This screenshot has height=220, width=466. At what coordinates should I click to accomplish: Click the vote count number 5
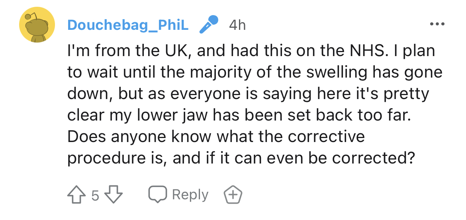pos(95,195)
